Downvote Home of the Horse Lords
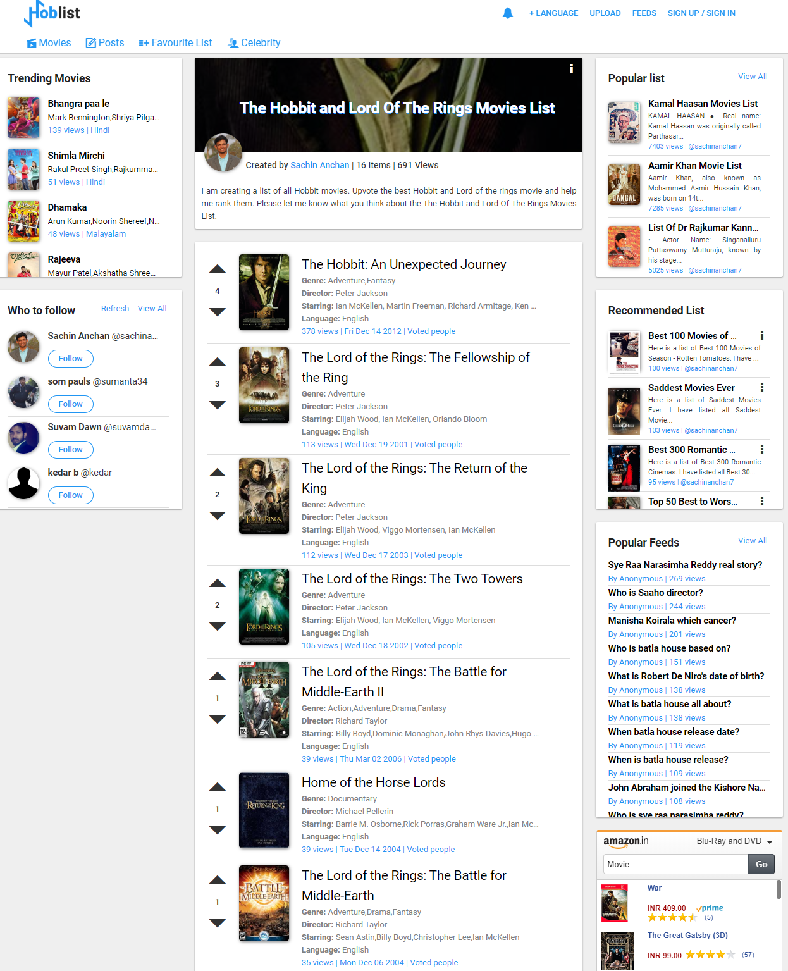Screen dimensions: 788x971 pos(218,830)
